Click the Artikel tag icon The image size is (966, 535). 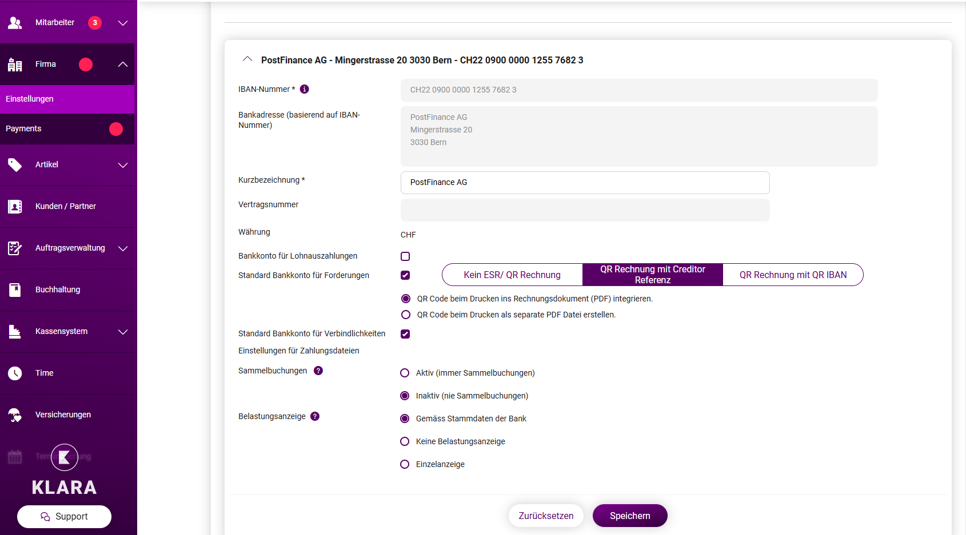coord(15,165)
